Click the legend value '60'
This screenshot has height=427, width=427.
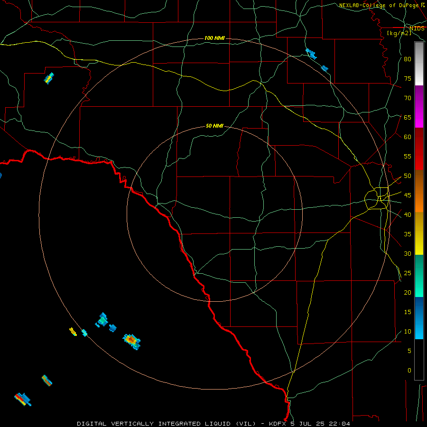click(x=408, y=137)
